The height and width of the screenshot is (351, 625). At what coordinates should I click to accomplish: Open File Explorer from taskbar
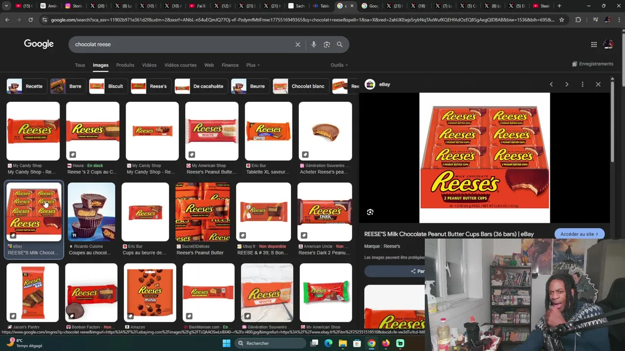343,343
